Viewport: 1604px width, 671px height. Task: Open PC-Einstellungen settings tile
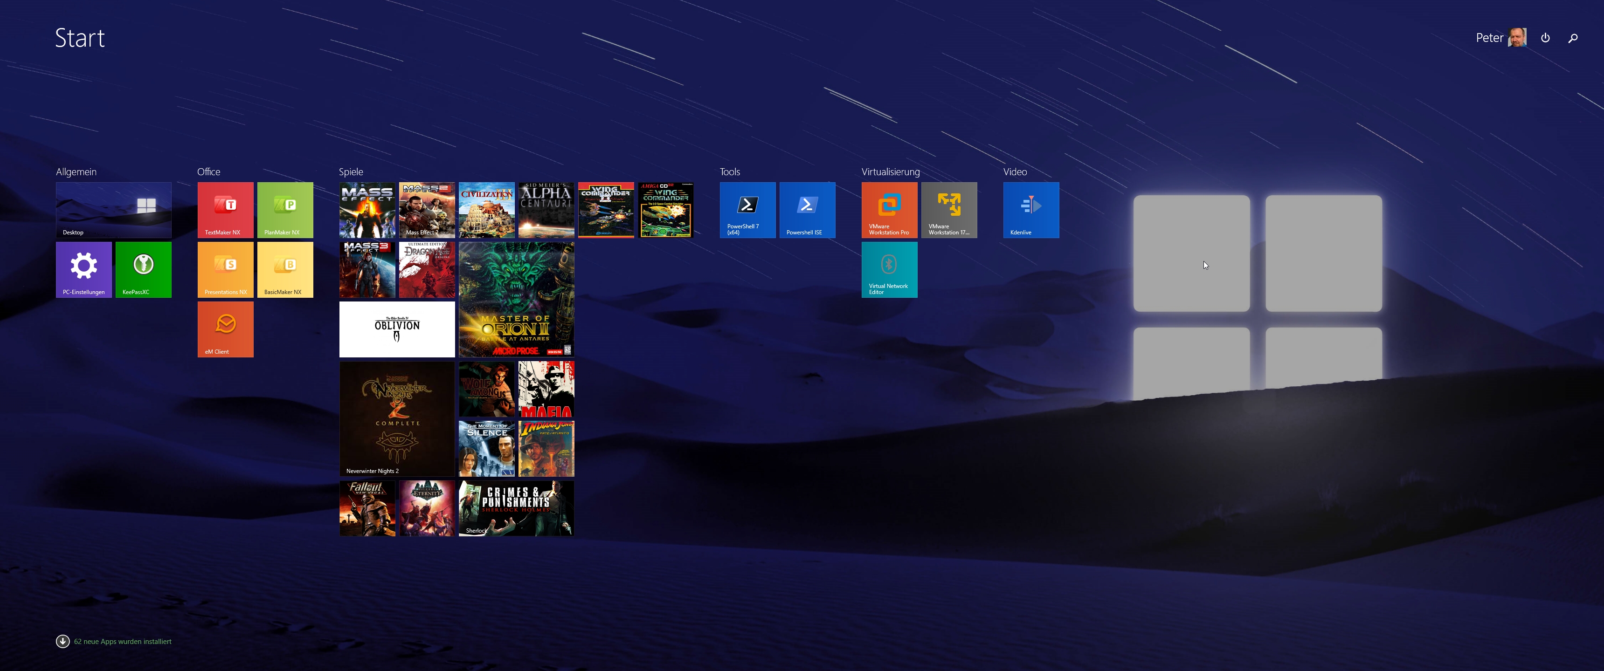pyautogui.click(x=83, y=269)
